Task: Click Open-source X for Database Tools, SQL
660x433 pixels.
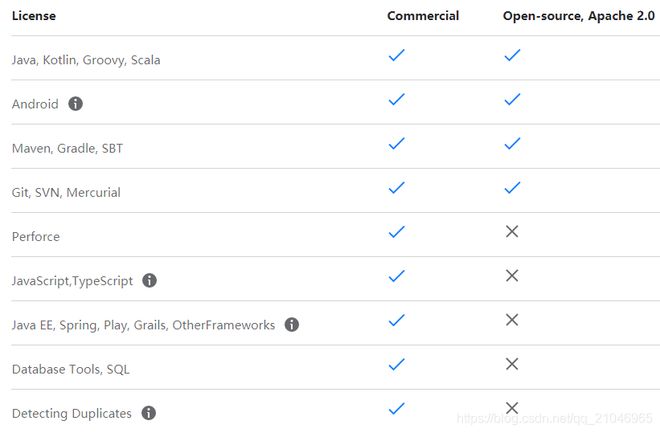Action: click(x=512, y=364)
